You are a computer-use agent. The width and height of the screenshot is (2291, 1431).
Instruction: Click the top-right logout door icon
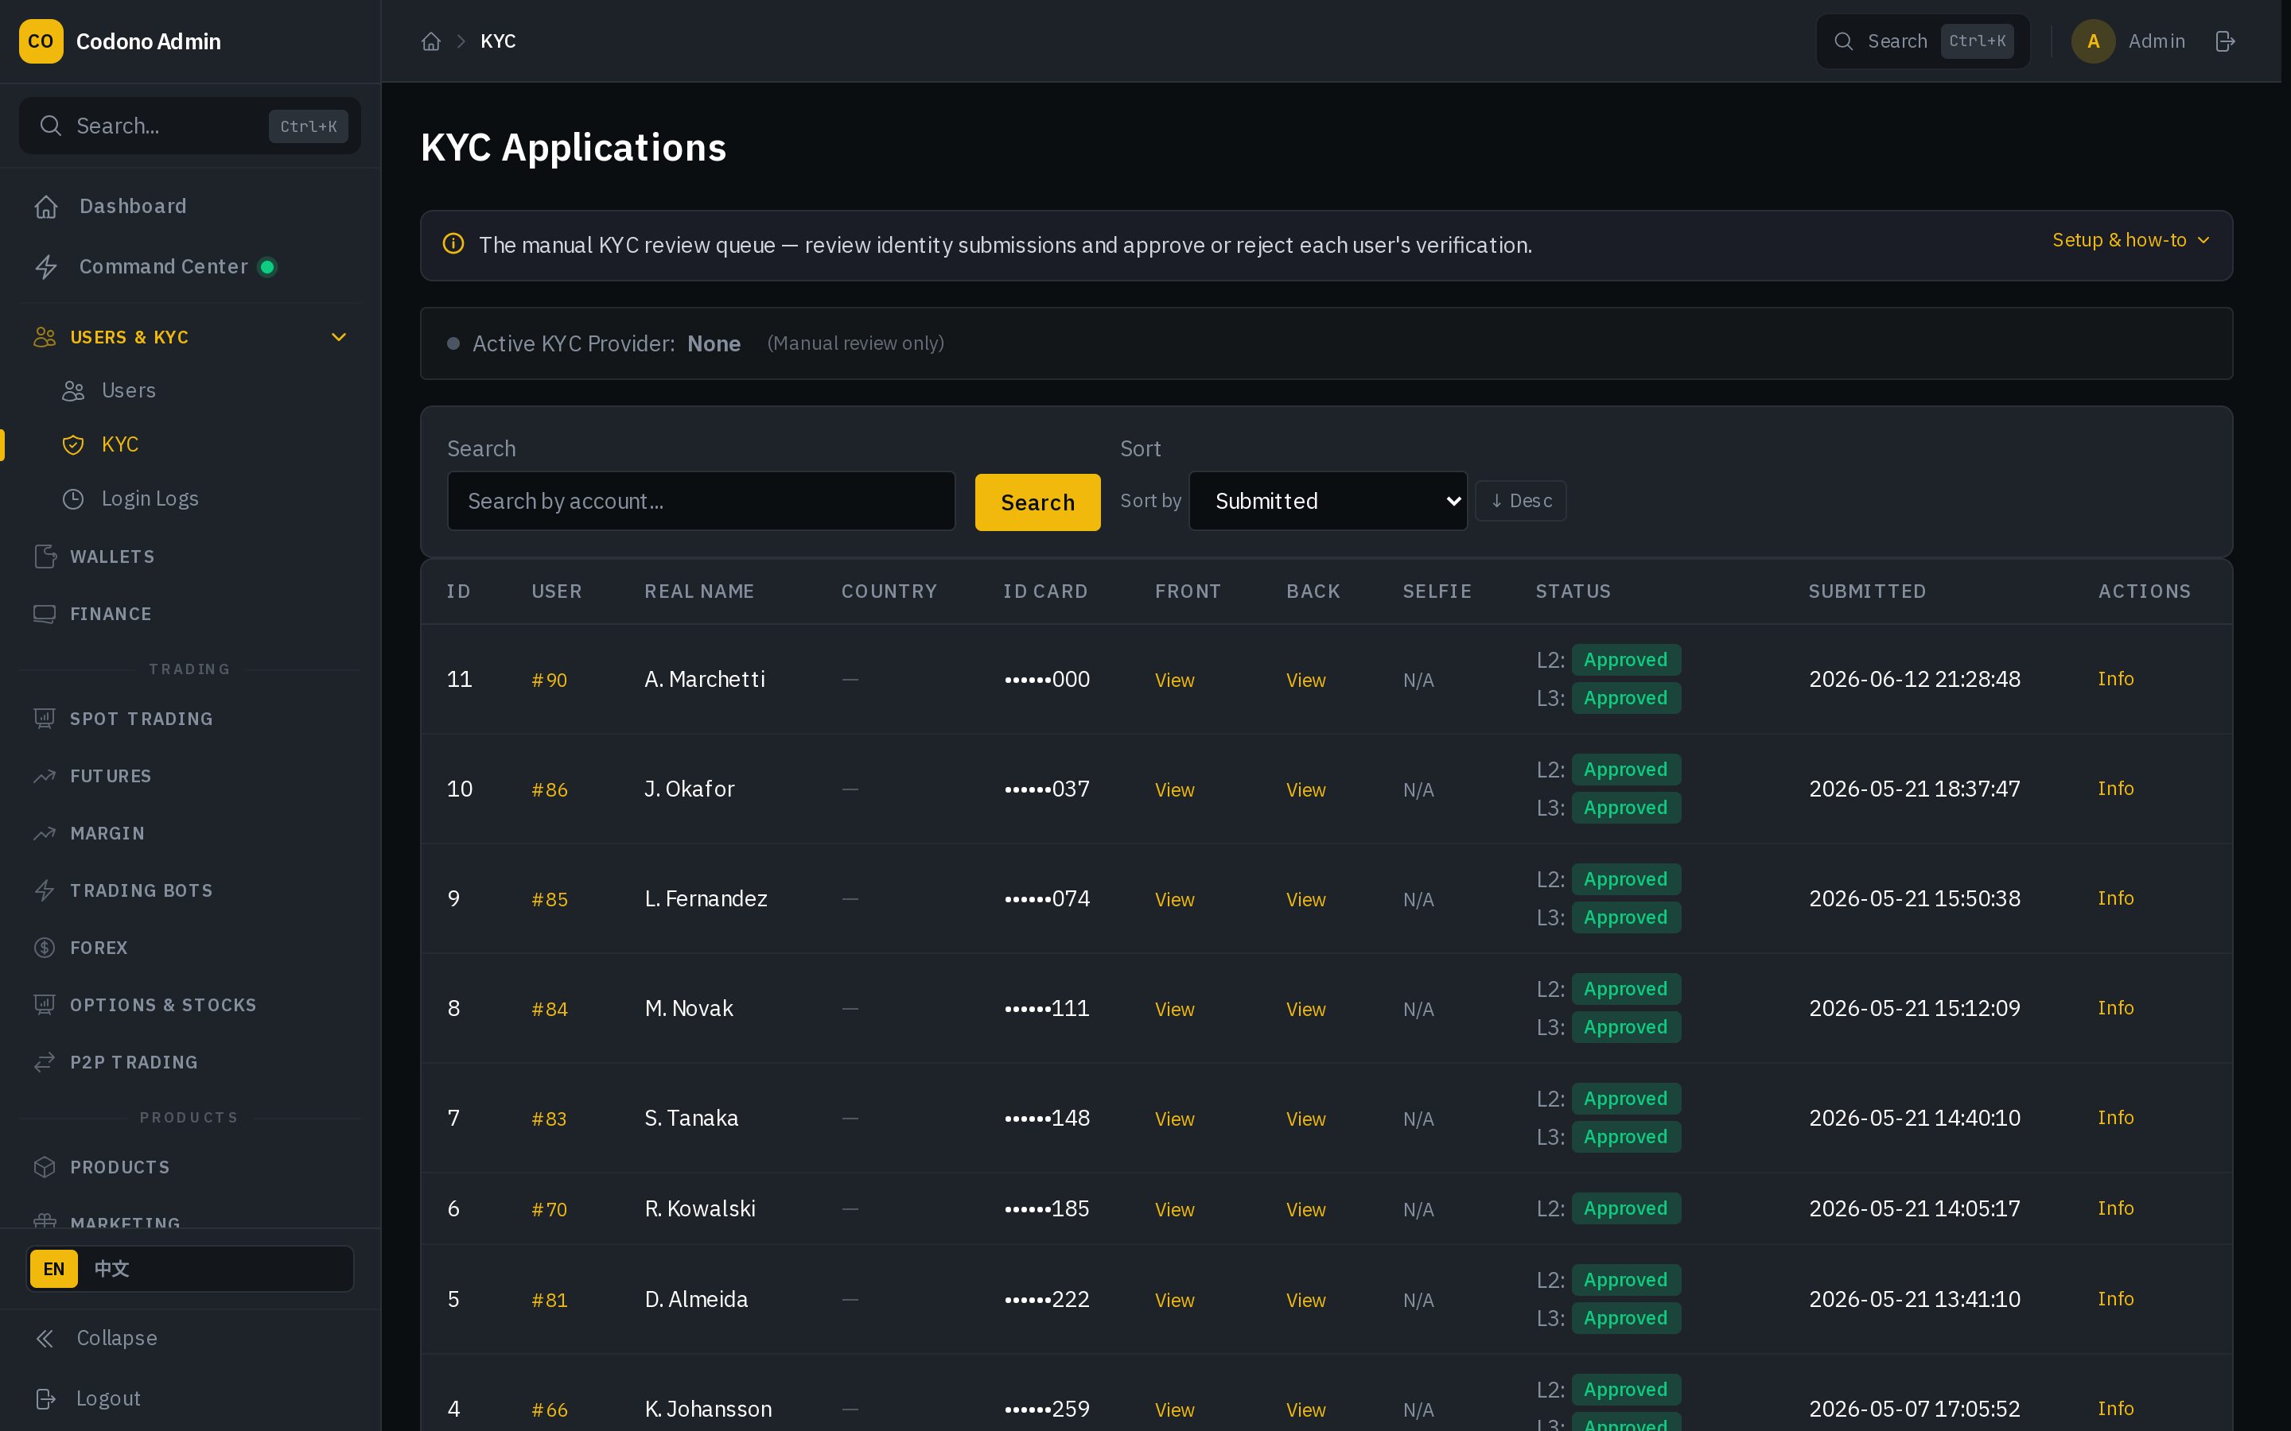coord(2226,41)
